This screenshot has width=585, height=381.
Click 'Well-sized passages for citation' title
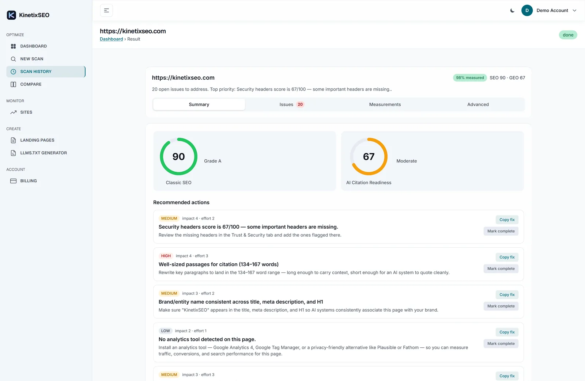click(x=219, y=264)
